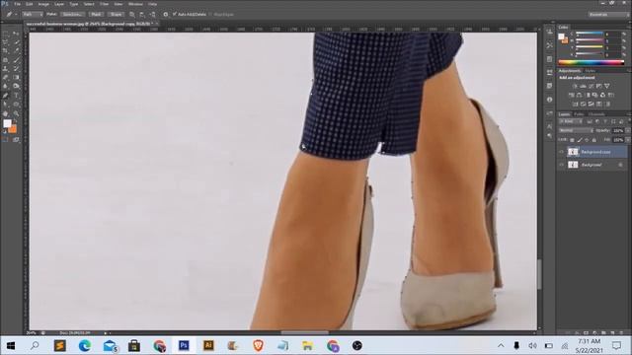The width and height of the screenshot is (632, 355).
Task: Select the Move tool
Action: click(16, 34)
